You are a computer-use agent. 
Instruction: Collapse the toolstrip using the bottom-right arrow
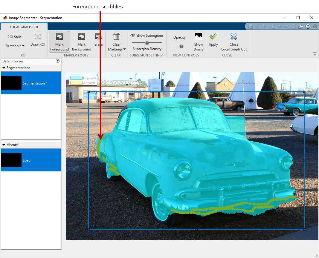click(x=315, y=54)
